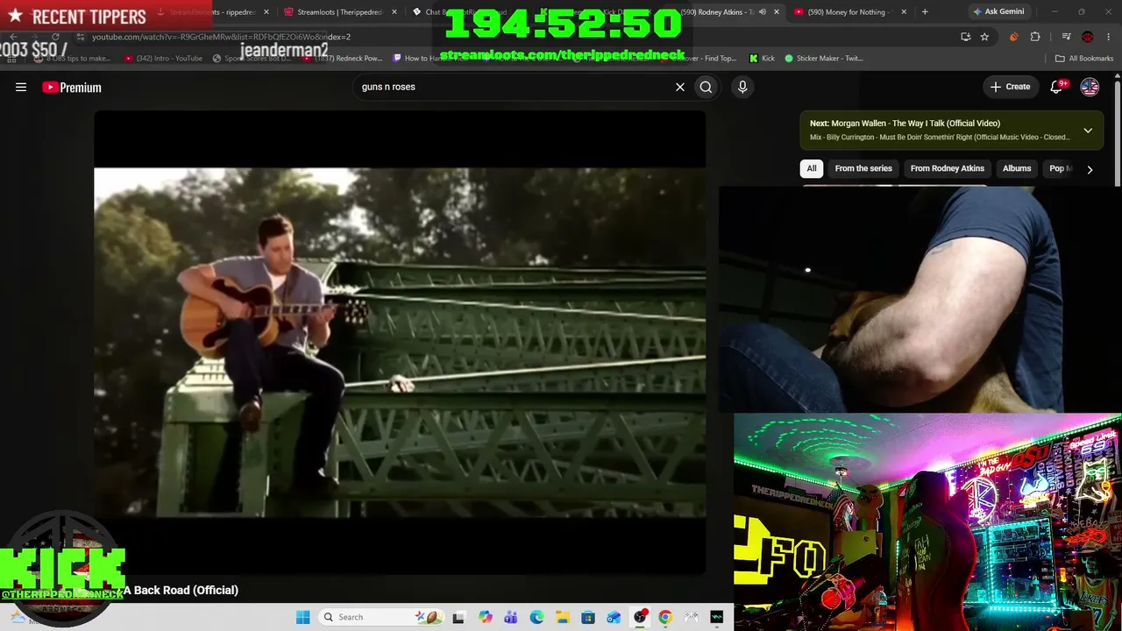The image size is (1122, 631).
Task: Switch to Google Chrome on the taskbar
Action: (x=665, y=617)
